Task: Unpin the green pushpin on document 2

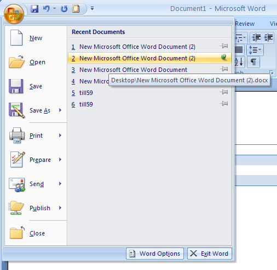Action: pyautogui.click(x=224, y=58)
